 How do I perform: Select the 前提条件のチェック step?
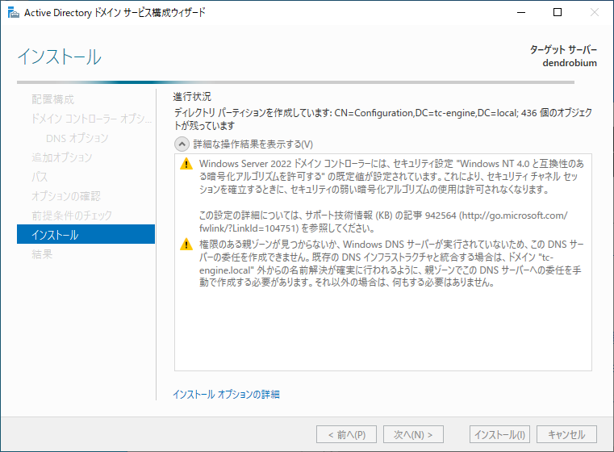click(72, 215)
